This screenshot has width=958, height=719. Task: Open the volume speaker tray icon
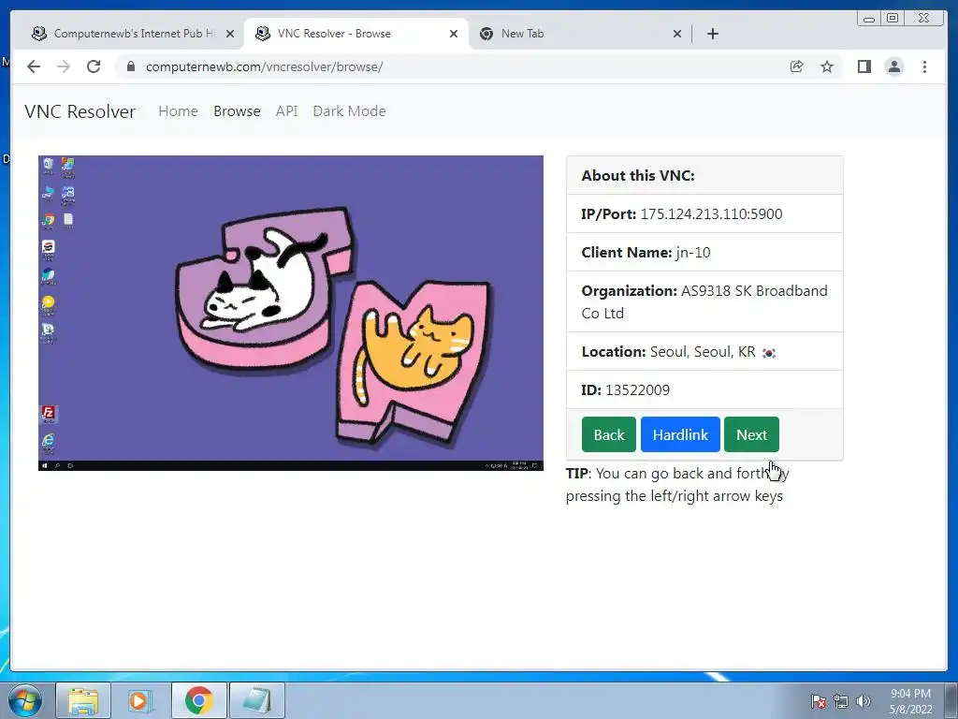(x=864, y=701)
